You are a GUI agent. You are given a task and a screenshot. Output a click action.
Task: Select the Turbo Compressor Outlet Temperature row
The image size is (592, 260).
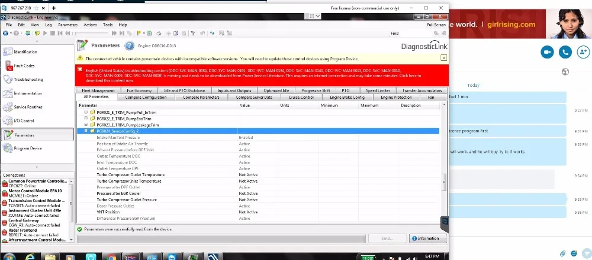coord(258,175)
